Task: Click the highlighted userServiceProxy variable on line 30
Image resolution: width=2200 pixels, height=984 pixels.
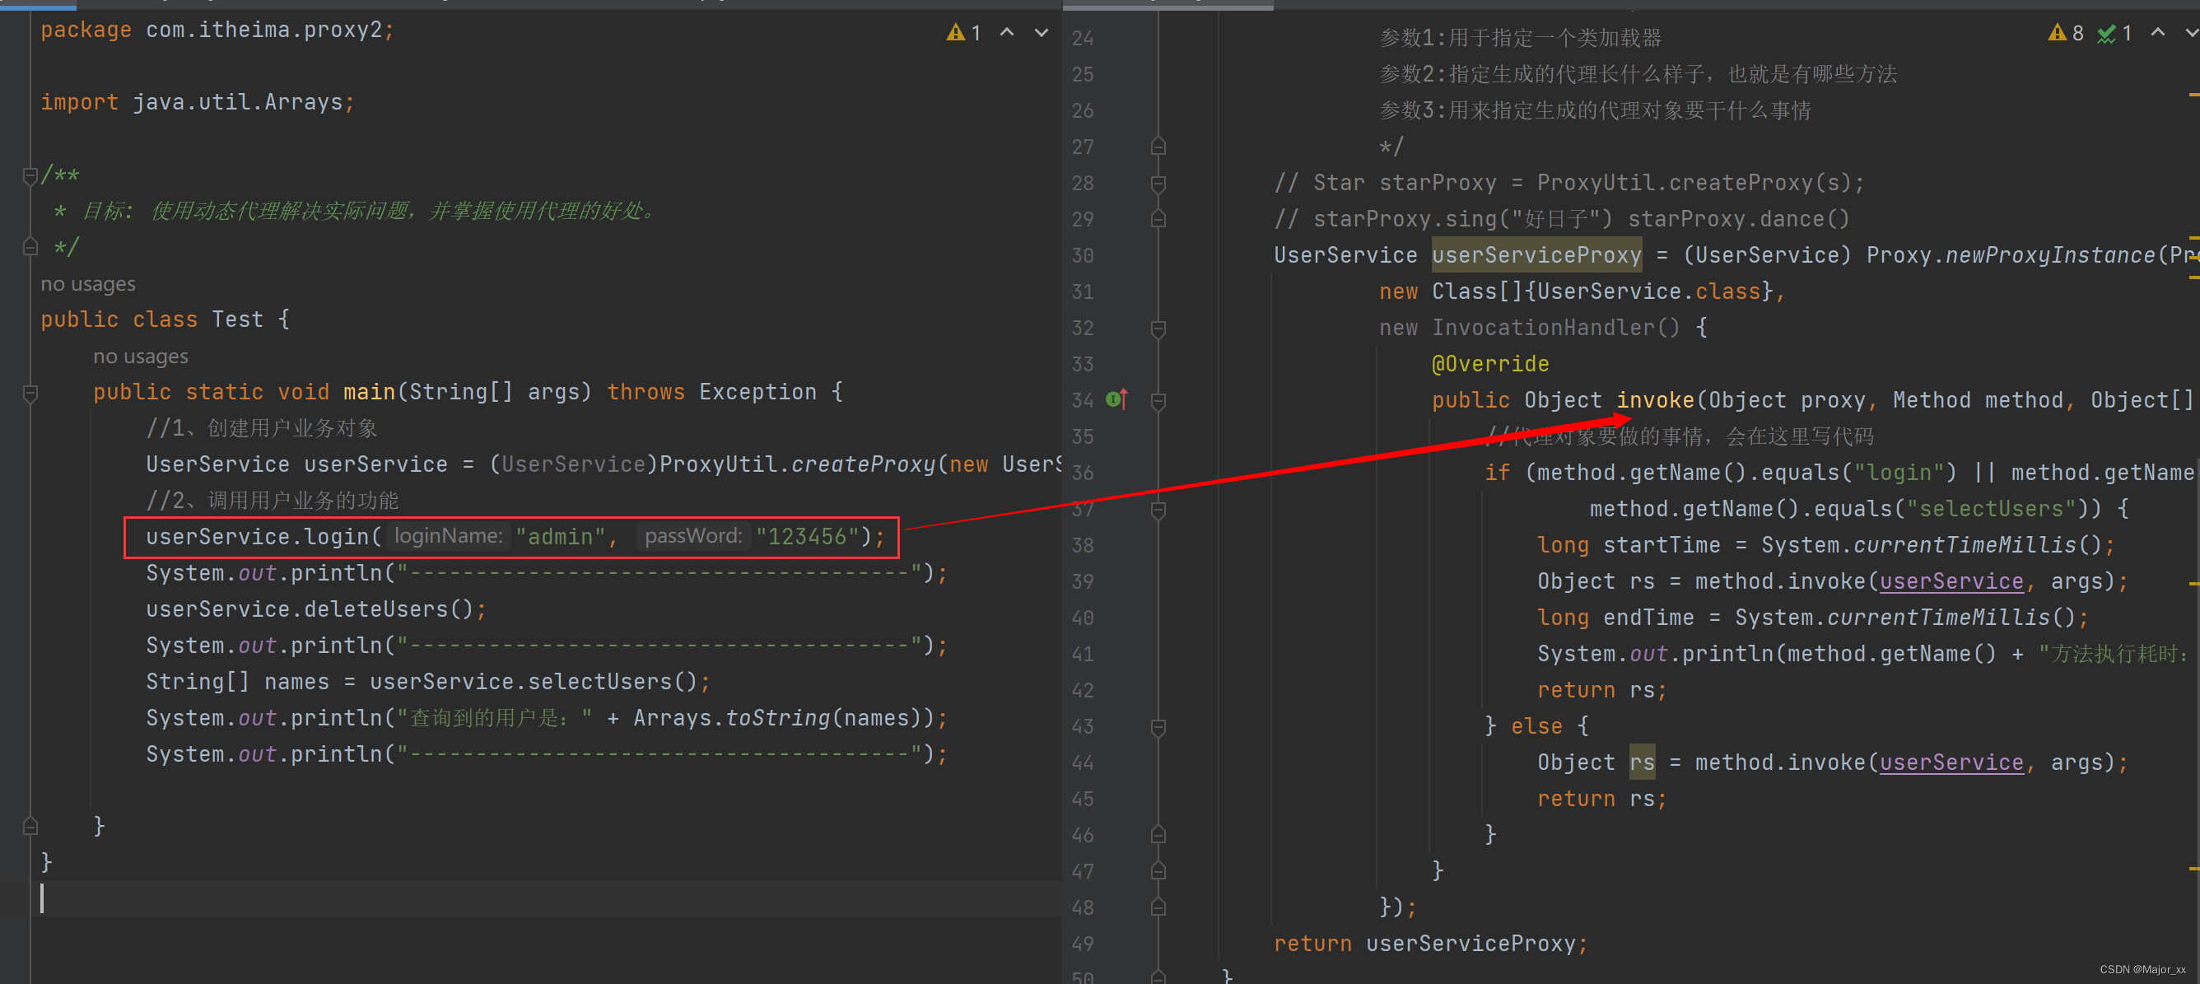Action: tap(1536, 255)
